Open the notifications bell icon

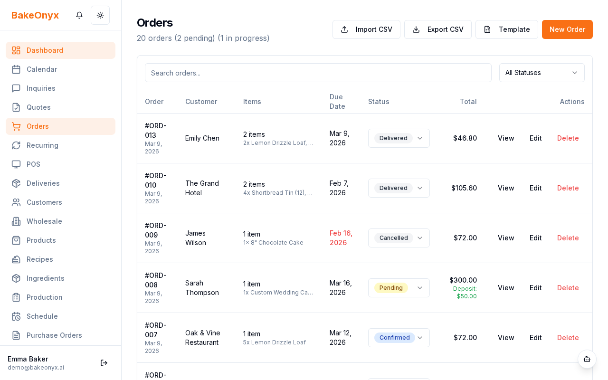coord(79,15)
